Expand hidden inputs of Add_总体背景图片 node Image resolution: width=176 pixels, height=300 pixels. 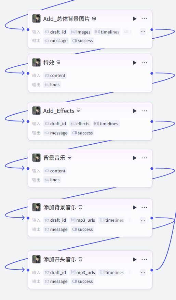click(x=143, y=32)
